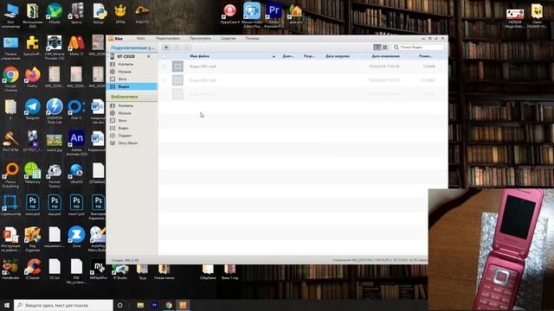The height and width of the screenshot is (311, 554).
Task: Sort by Дата загрузки column
Action: (338, 56)
